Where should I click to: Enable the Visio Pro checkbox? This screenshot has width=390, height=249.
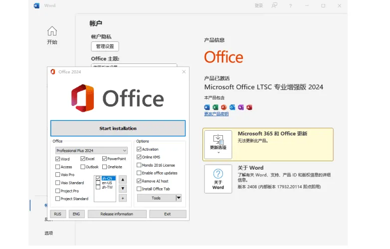click(58, 175)
